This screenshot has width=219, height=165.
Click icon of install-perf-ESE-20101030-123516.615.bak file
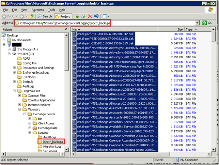tap(74, 43)
